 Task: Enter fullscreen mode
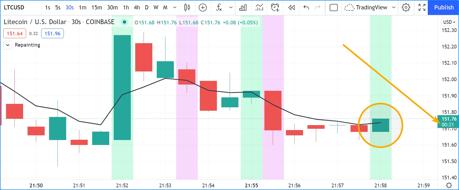(x=422, y=8)
